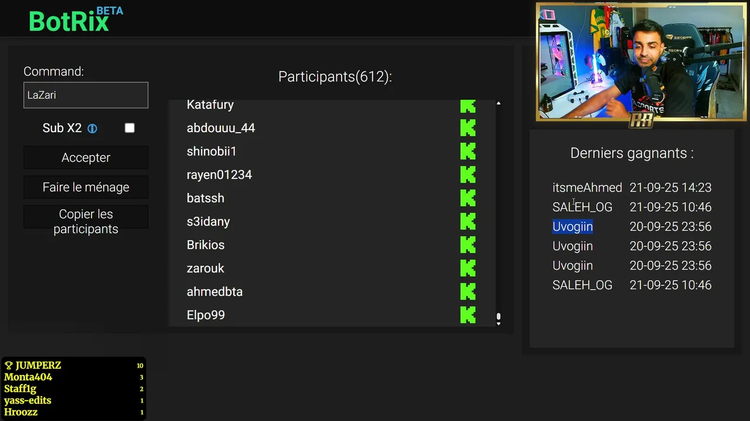
Task: Click winner itsmeAhmed in Derniers gagnants
Action: 587,188
